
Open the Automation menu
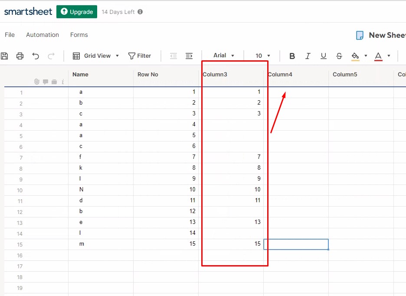point(42,35)
